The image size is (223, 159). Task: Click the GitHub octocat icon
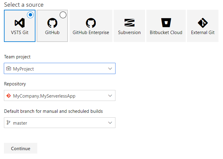(x=52, y=23)
